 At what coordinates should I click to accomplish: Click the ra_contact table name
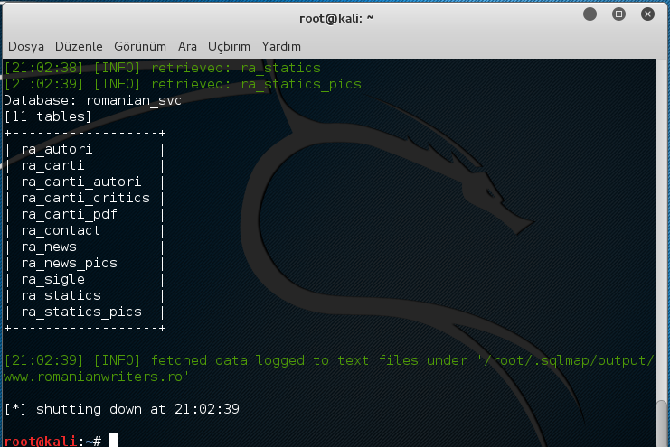pyautogui.click(x=61, y=230)
